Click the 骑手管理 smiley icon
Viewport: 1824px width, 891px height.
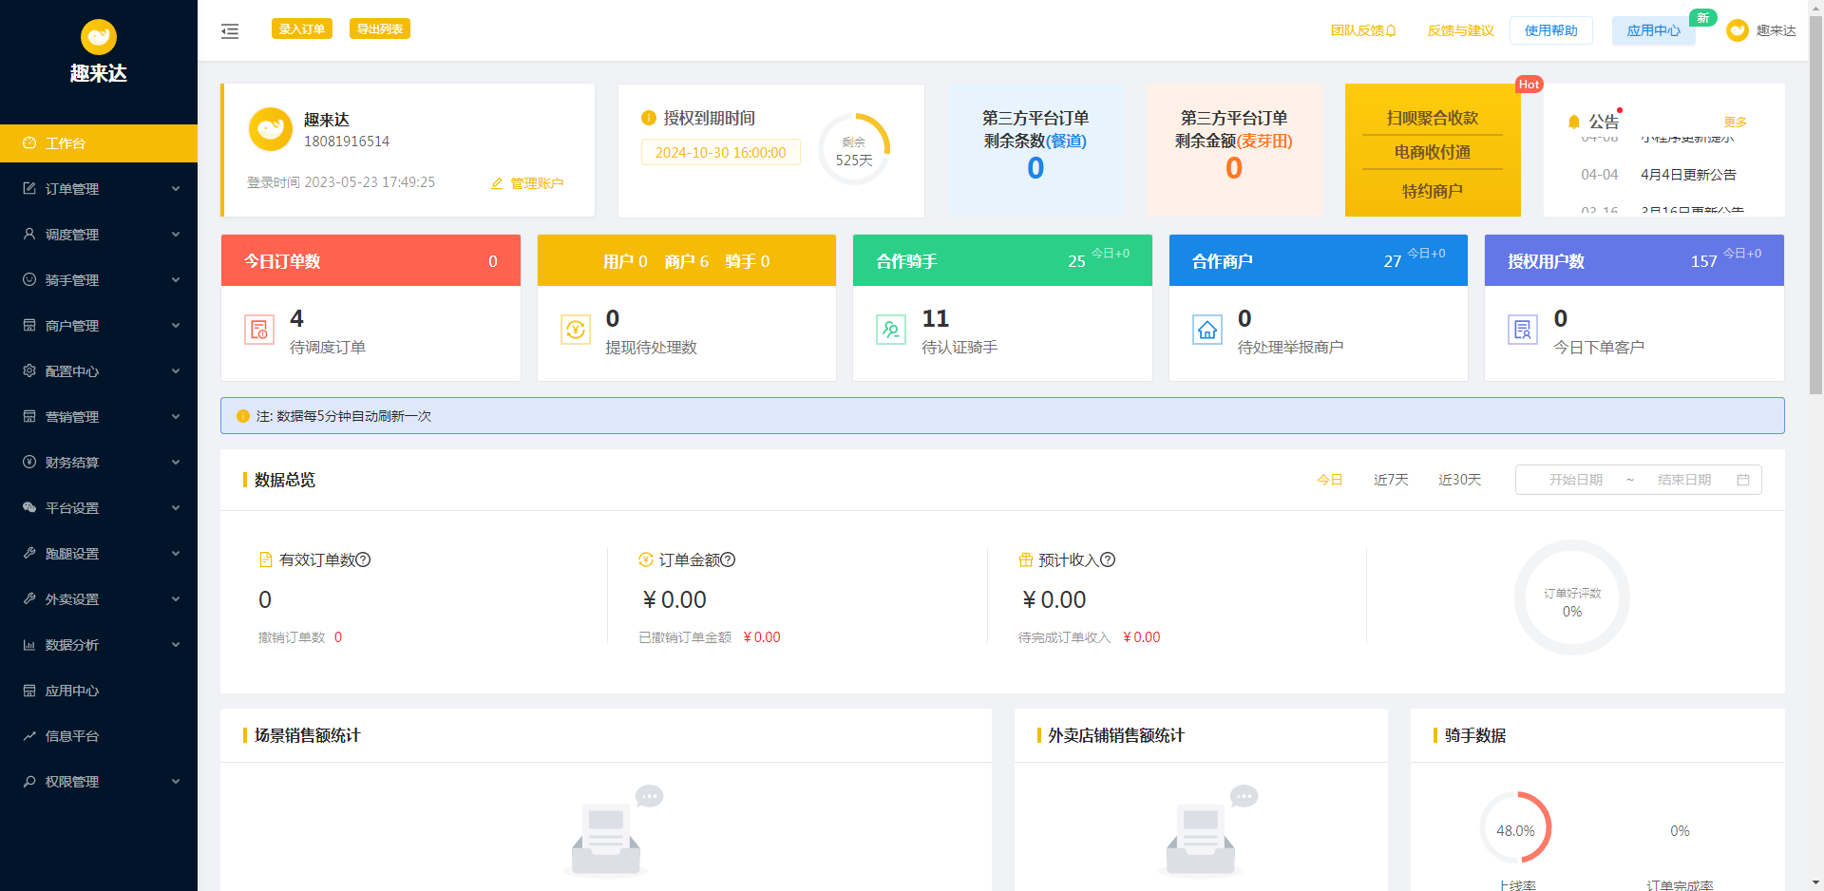pyautogui.click(x=29, y=280)
